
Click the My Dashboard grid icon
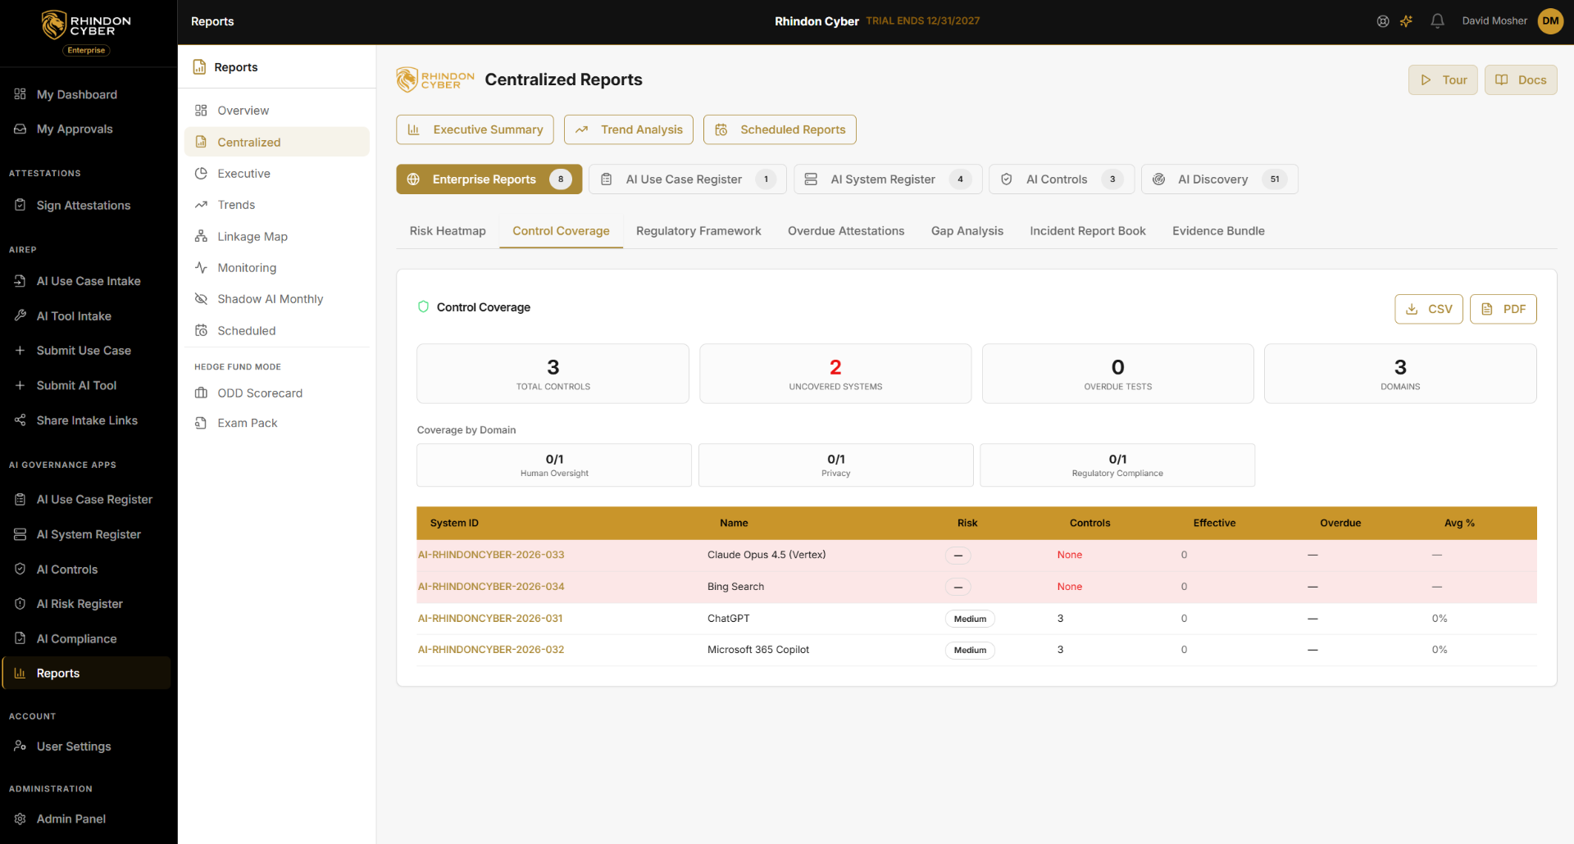click(x=20, y=94)
